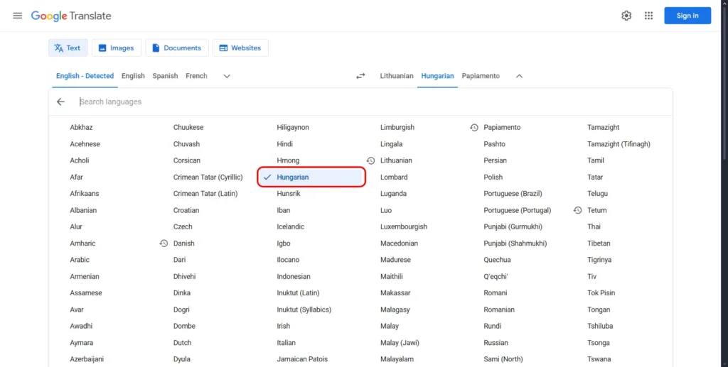
Task: Click the history icon beside Danish
Action: [164, 243]
